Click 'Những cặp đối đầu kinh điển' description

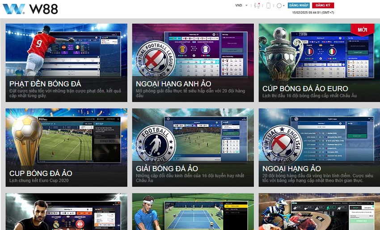click(x=190, y=178)
